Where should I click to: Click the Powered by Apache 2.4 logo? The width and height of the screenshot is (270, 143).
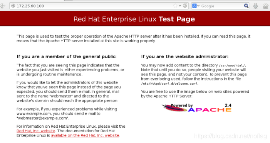pyautogui.click(x=196, y=108)
